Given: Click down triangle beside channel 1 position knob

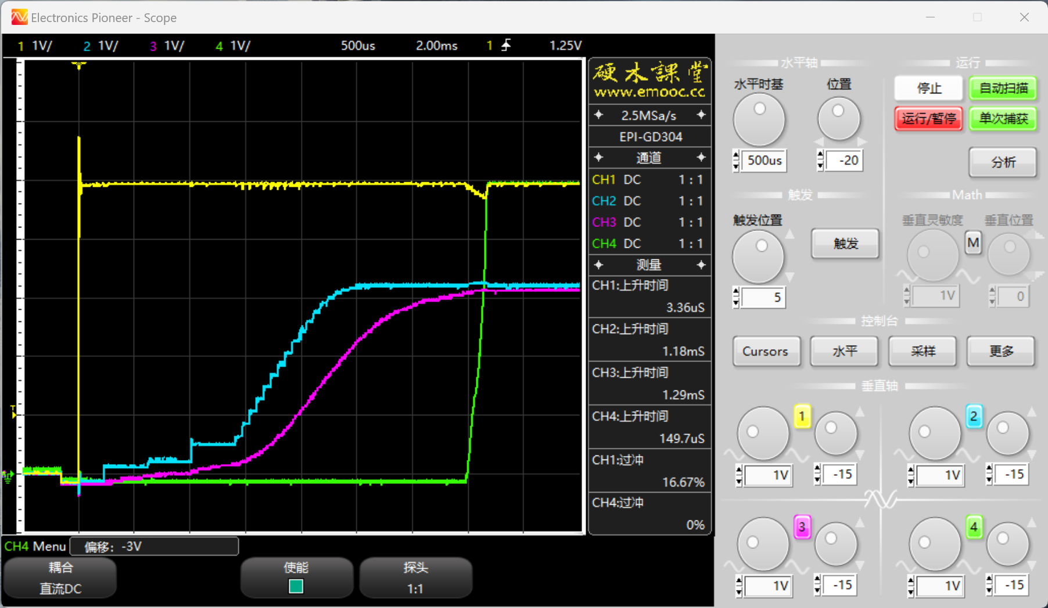Looking at the screenshot, I should tap(860, 454).
